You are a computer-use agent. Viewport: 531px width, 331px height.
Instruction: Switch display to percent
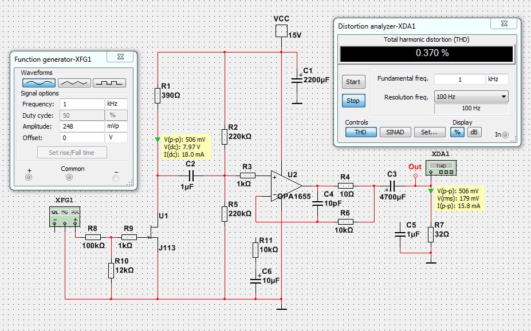tap(457, 132)
